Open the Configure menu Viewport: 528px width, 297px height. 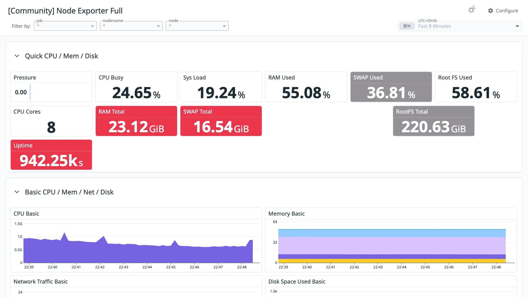coord(503,10)
